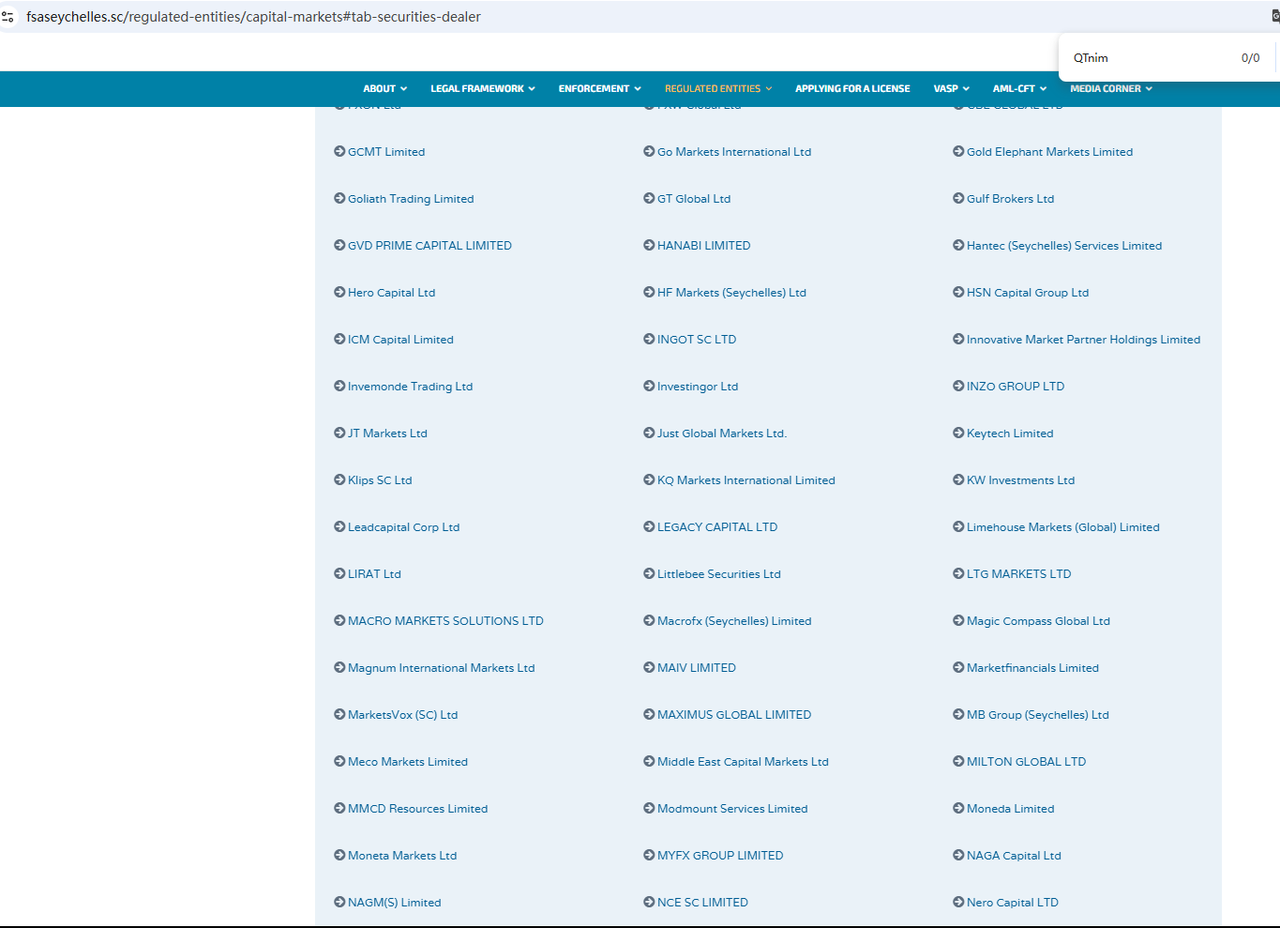This screenshot has height=928, width=1280.
Task: Click the arrow icon beside HANABI LIMITED
Action: click(649, 245)
